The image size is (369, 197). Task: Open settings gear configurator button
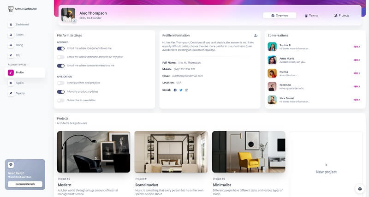360,189
